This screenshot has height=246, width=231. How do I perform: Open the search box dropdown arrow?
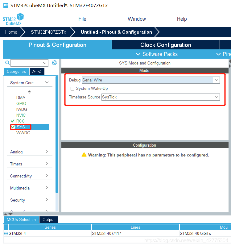pos(45,63)
